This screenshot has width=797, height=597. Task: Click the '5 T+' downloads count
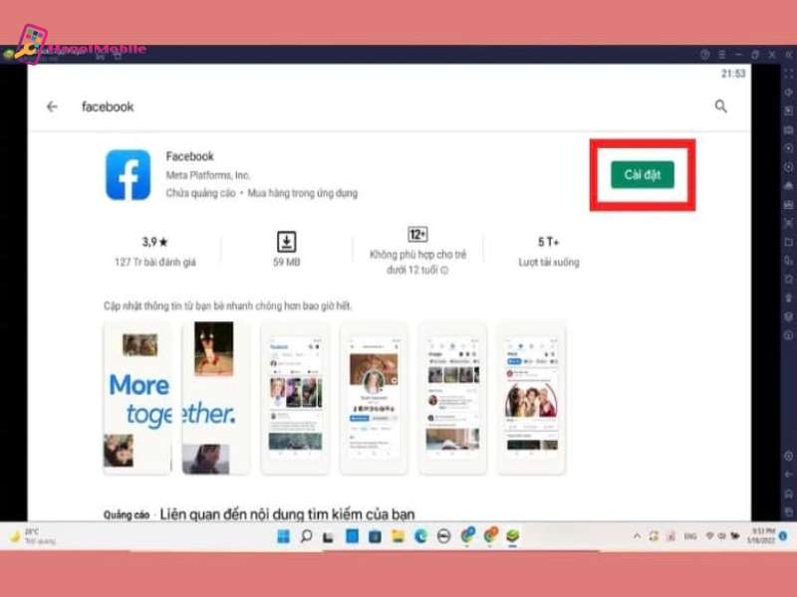[x=549, y=242]
